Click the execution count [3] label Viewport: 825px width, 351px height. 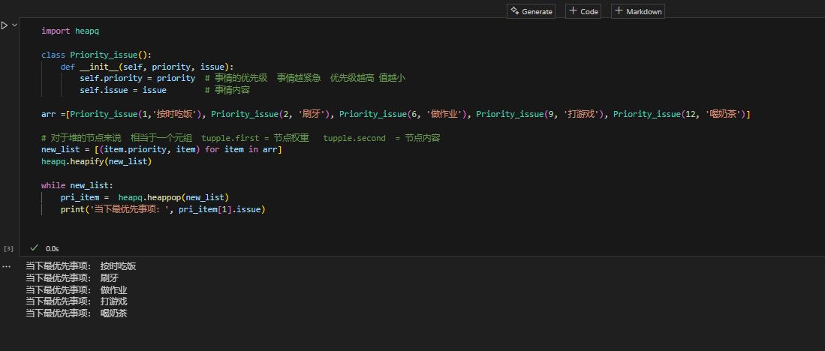tap(8, 248)
